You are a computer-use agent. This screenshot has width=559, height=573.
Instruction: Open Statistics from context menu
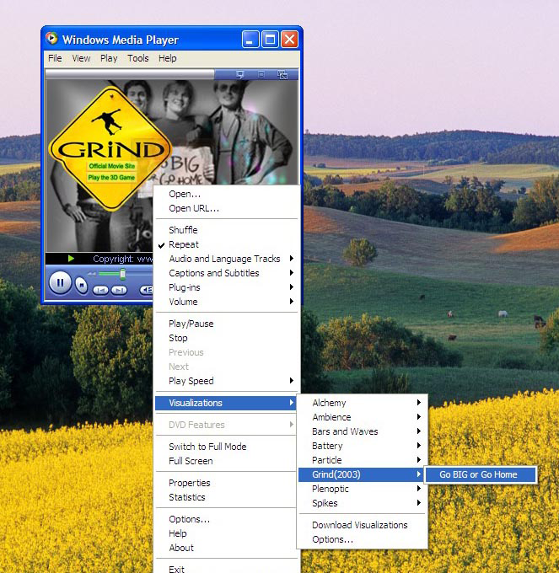226,497
